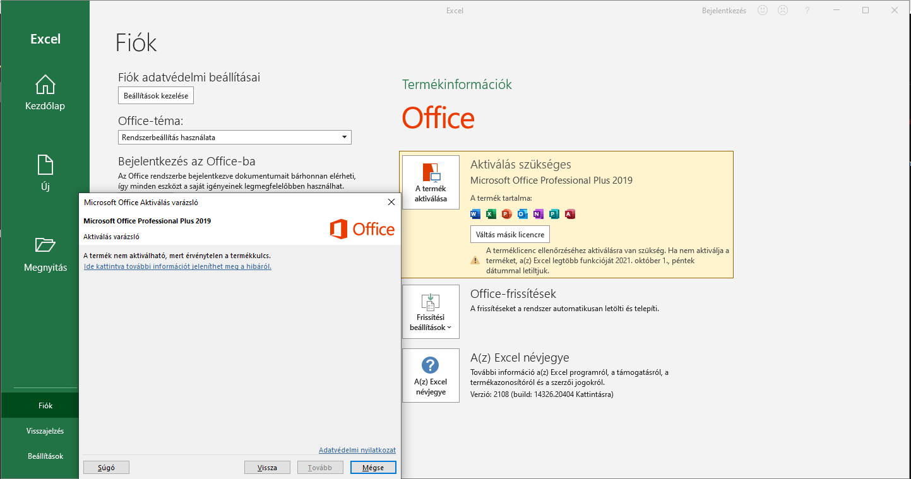Open help with the question mark icon

pos(807,10)
